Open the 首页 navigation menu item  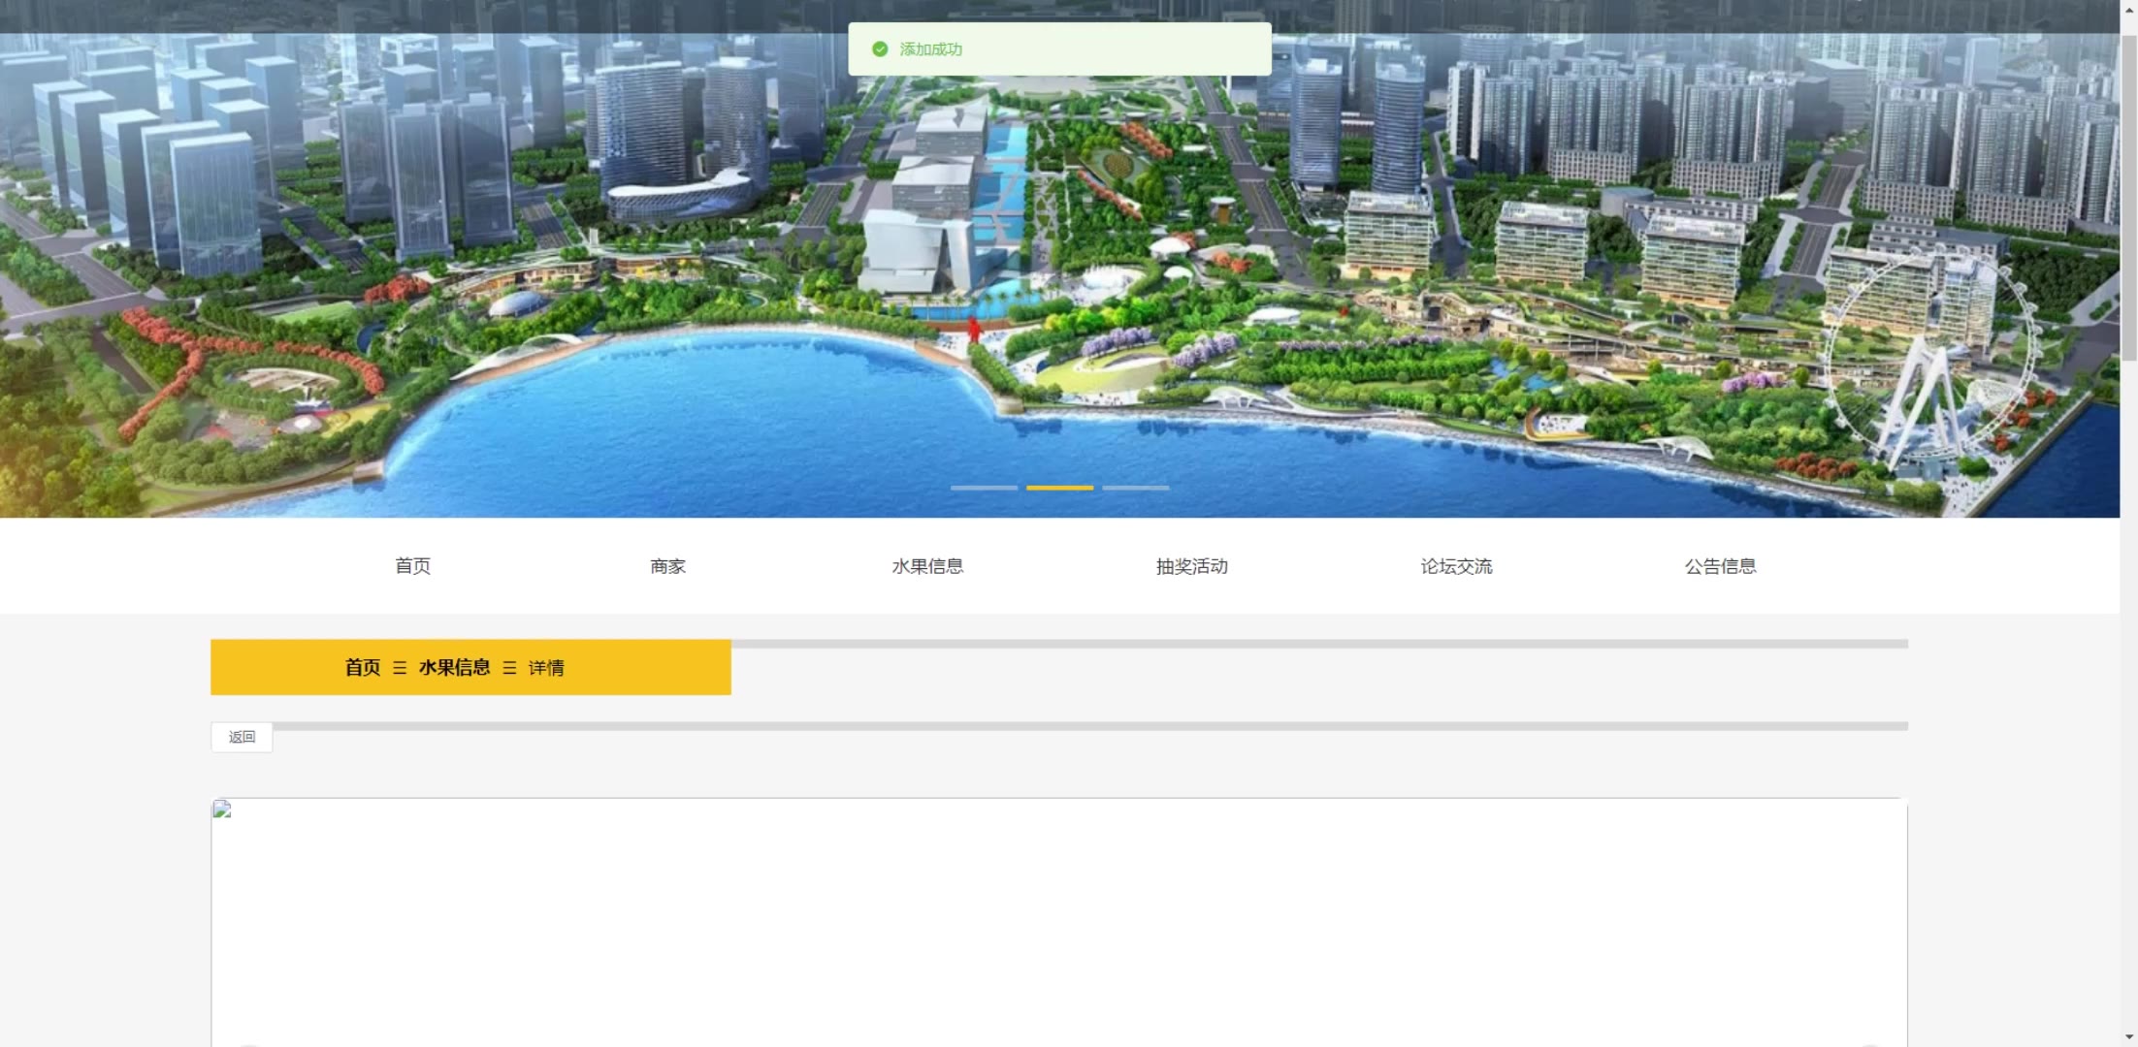click(412, 566)
